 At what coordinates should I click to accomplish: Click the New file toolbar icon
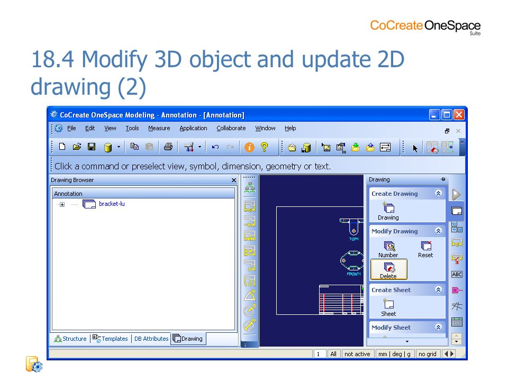(x=62, y=147)
